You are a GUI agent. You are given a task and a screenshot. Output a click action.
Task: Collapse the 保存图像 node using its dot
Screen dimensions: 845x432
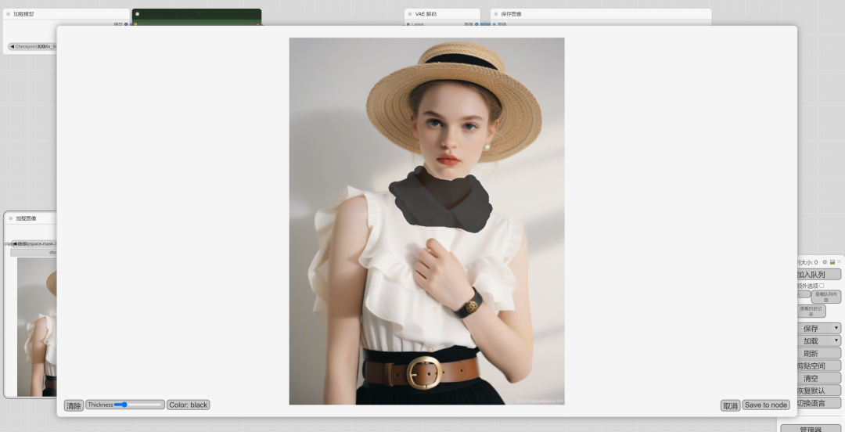pos(496,14)
